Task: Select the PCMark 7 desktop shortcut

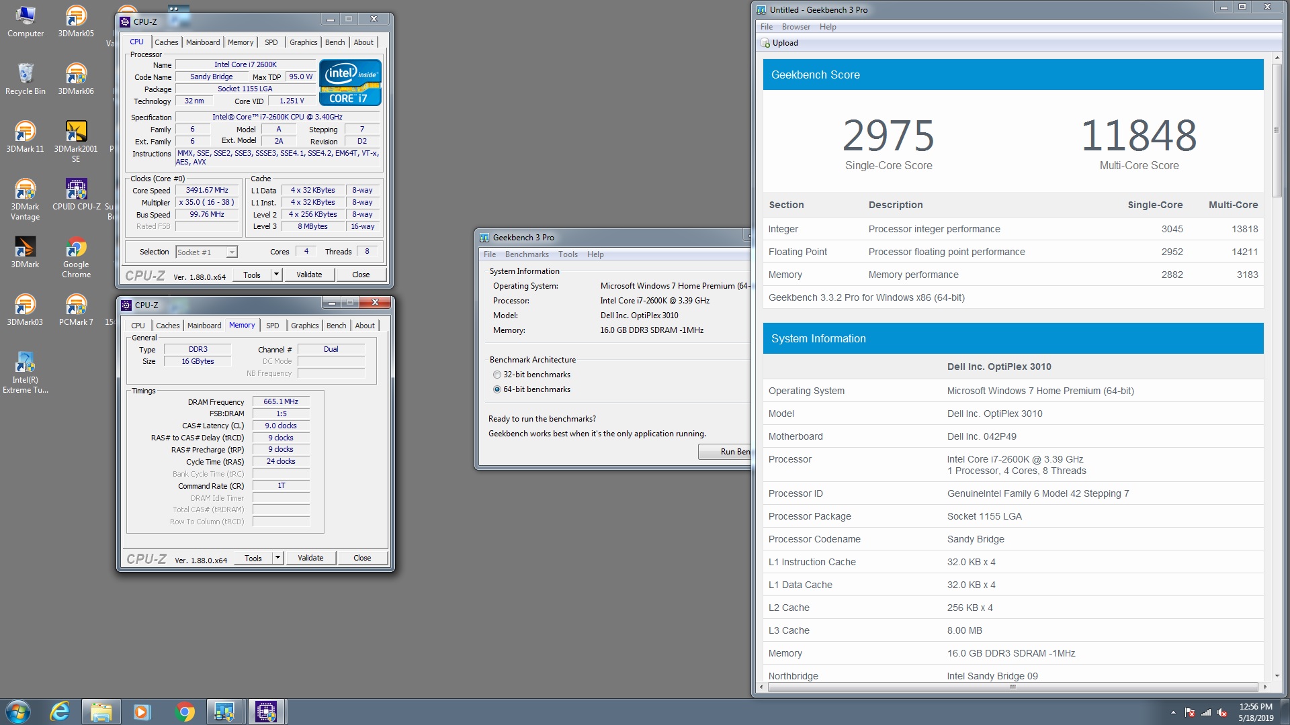Action: tap(76, 310)
